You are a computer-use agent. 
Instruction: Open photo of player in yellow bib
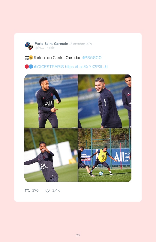click(105, 155)
